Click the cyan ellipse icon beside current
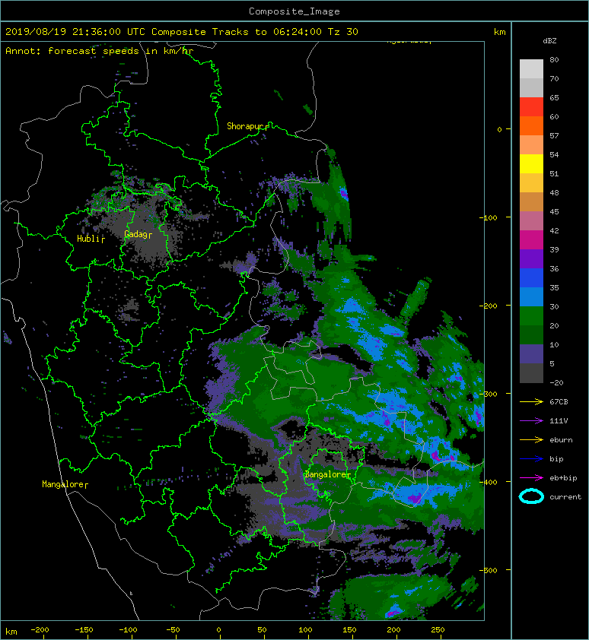 (531, 496)
